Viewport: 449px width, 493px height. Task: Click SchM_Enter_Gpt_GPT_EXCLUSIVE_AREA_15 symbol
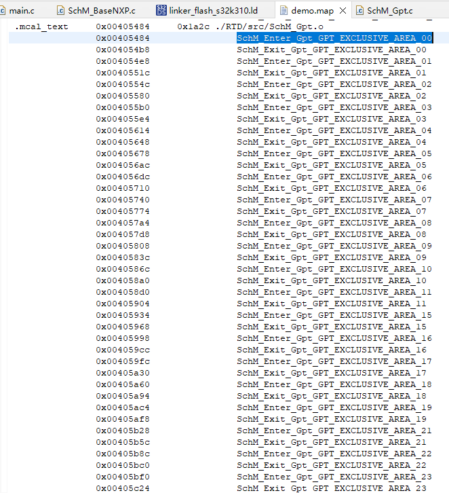(334, 315)
